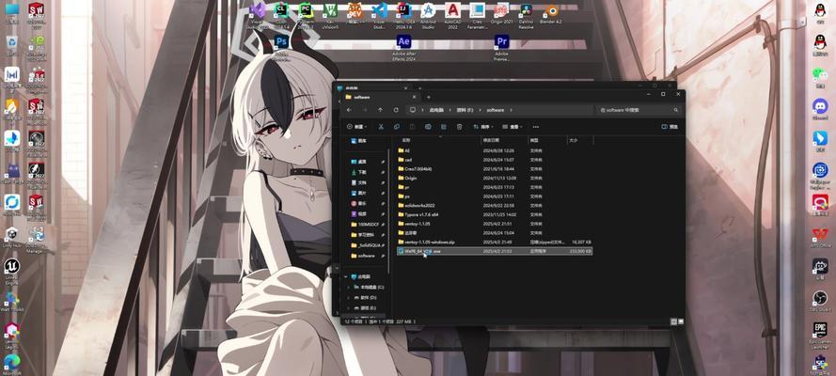Select the Typora v1.7.6 x64 folder
Screen dimensions: 836x376
click(495, 214)
